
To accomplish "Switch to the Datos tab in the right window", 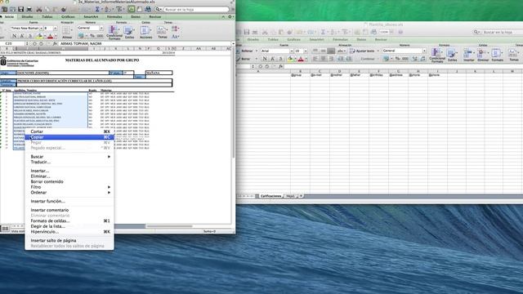I will (361, 39).
